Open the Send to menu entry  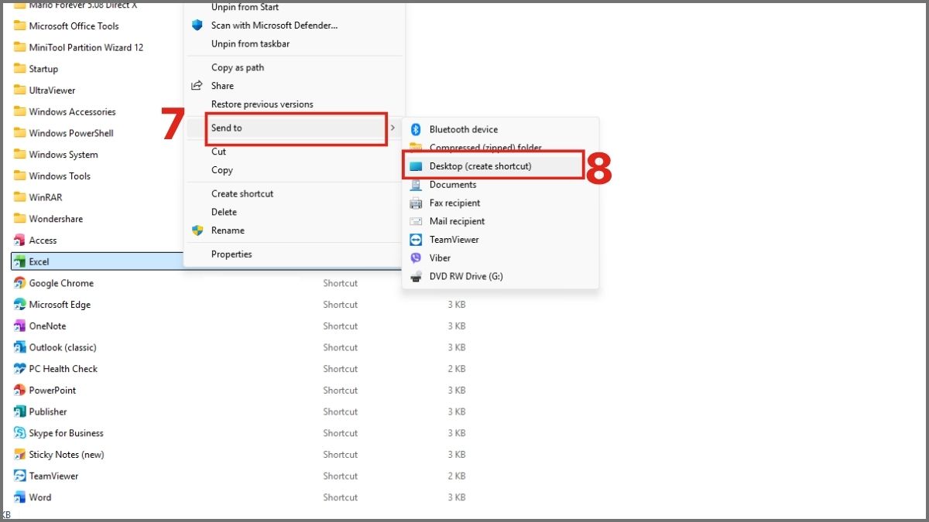(x=294, y=128)
